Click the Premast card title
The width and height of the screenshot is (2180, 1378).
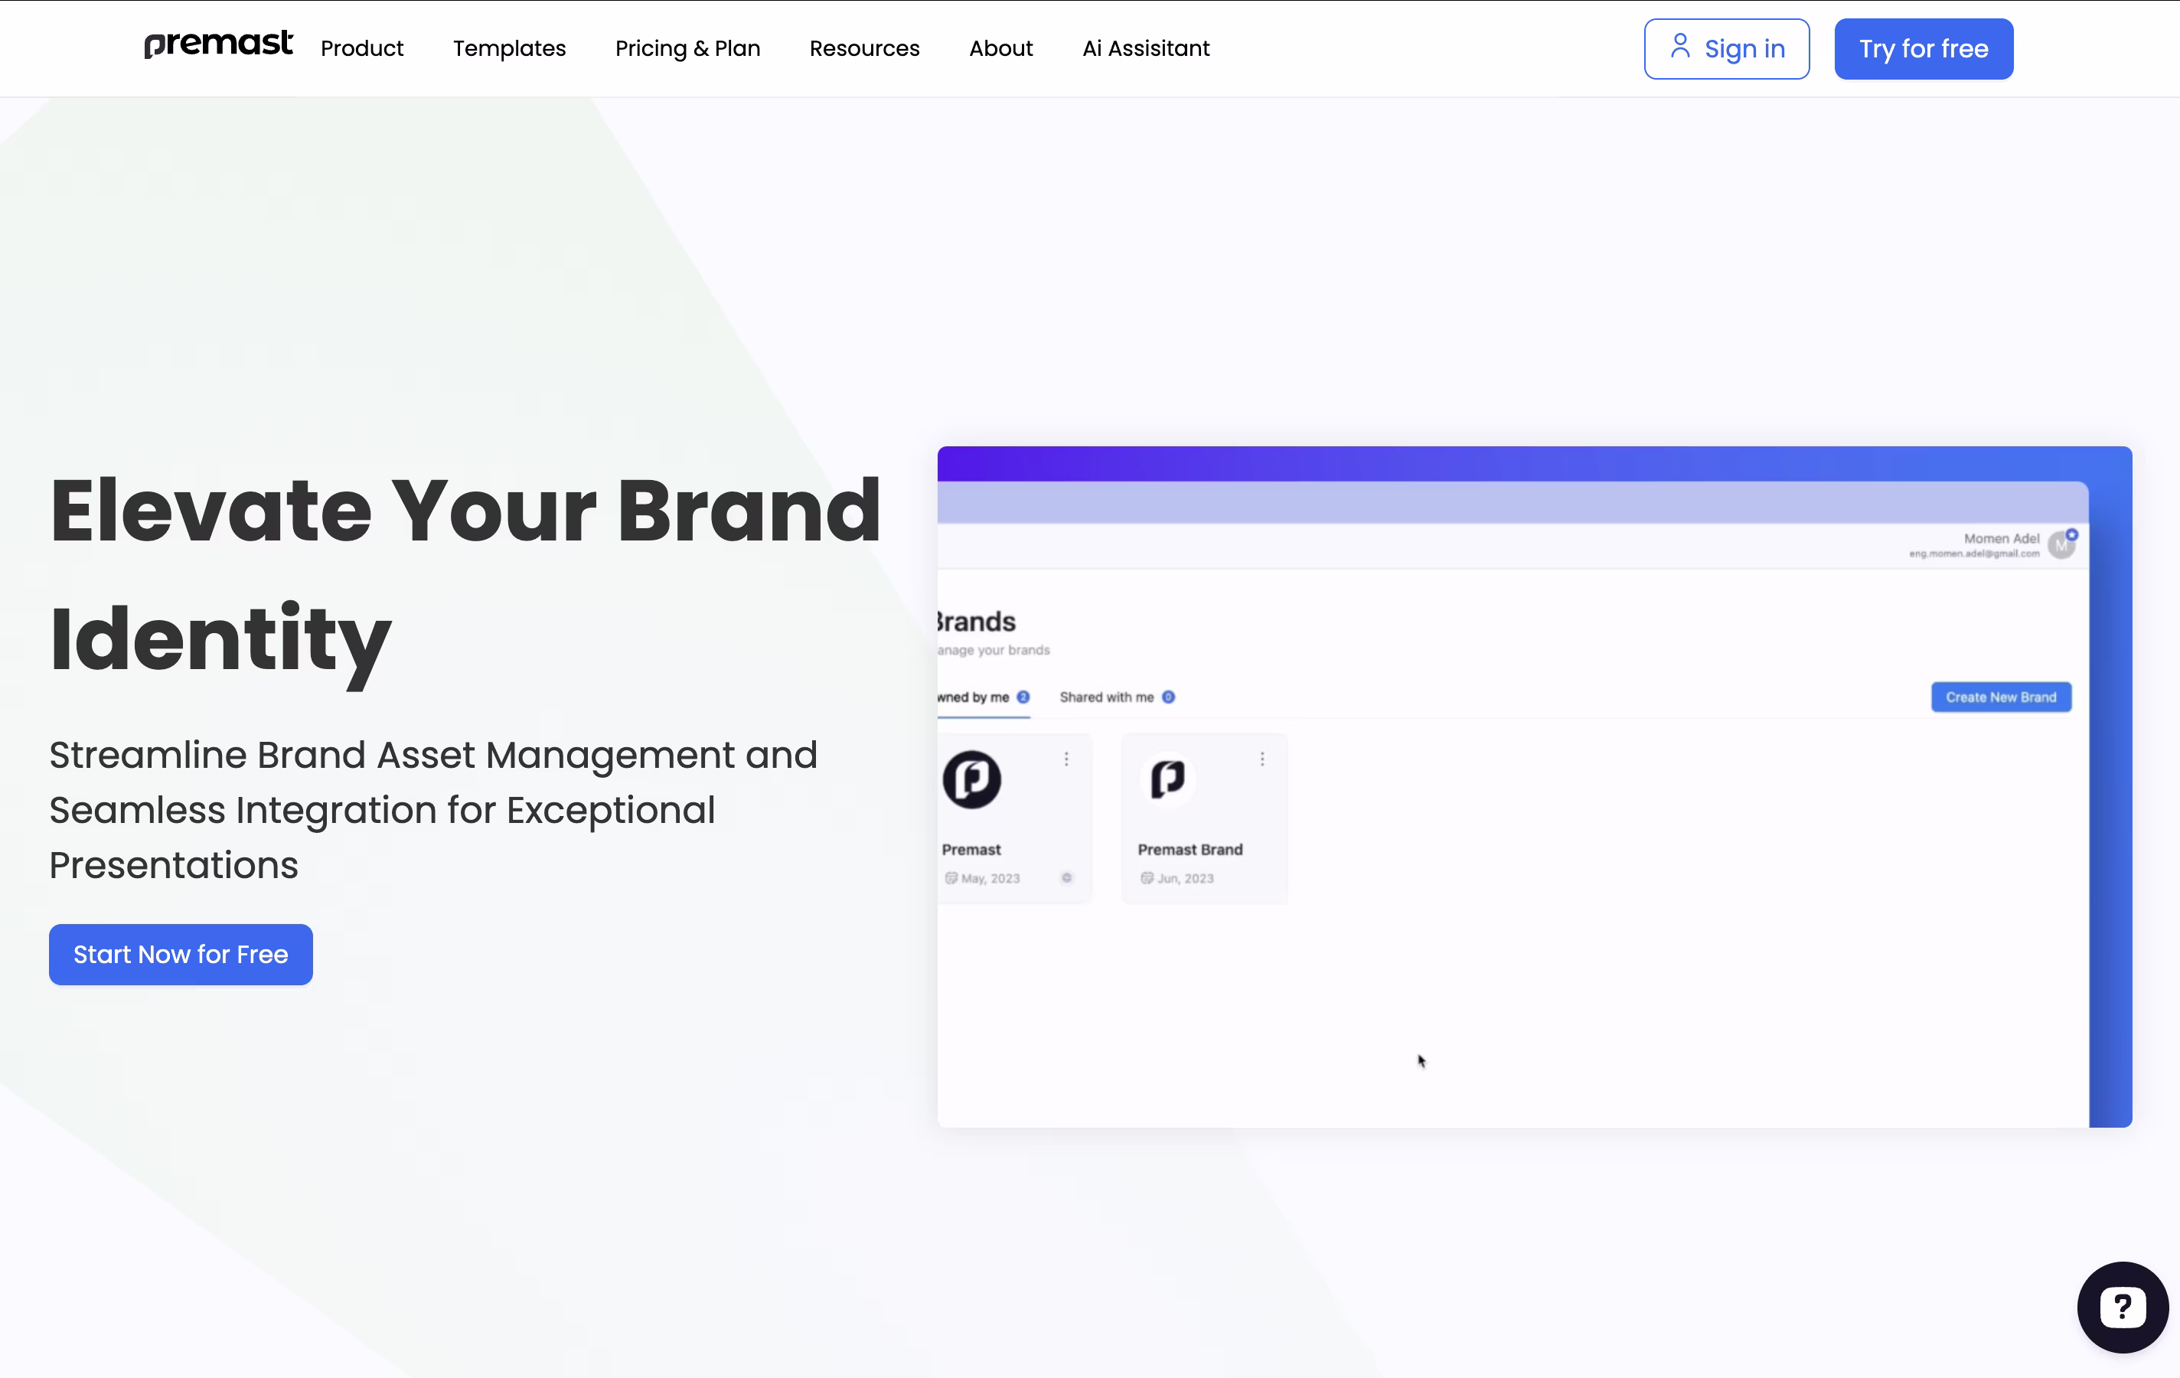tap(971, 849)
